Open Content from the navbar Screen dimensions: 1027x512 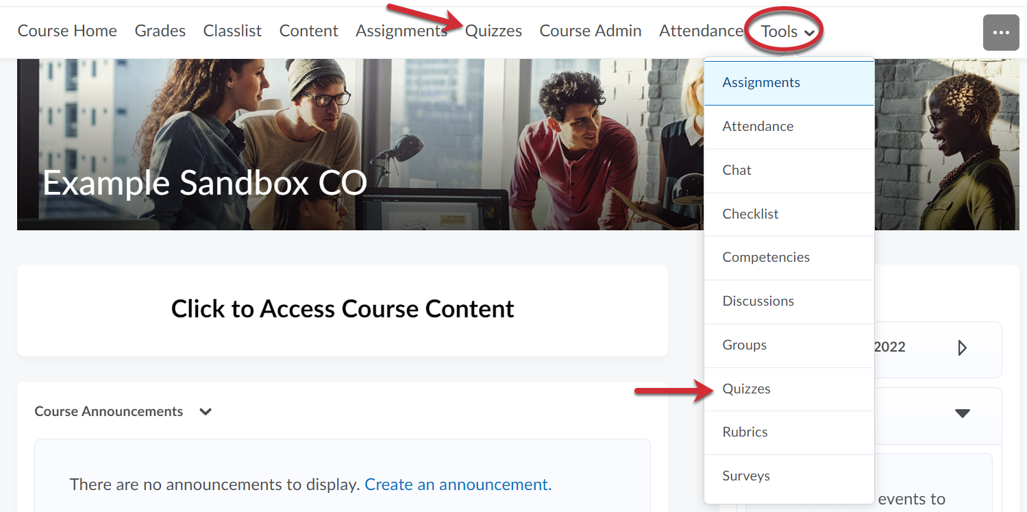click(x=308, y=30)
